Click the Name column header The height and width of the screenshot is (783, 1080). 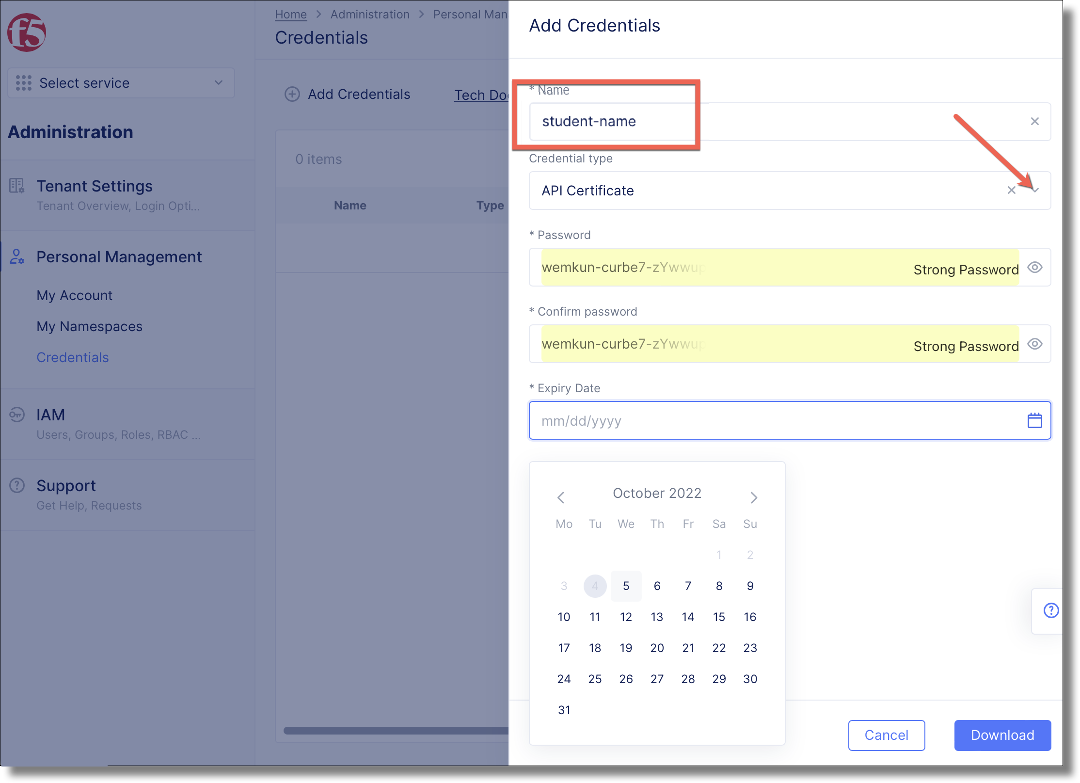coord(350,205)
